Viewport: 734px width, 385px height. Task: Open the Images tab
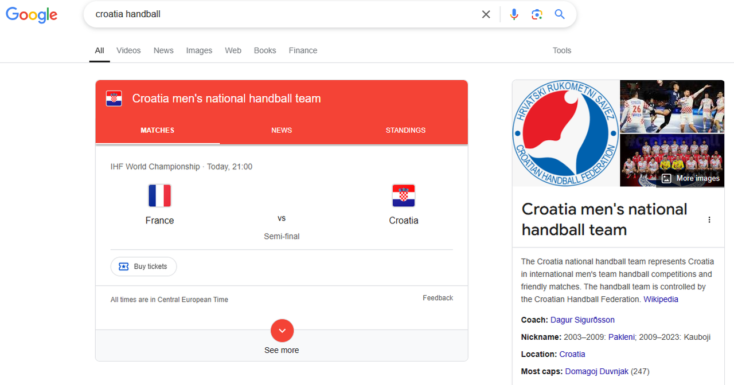pyautogui.click(x=199, y=50)
